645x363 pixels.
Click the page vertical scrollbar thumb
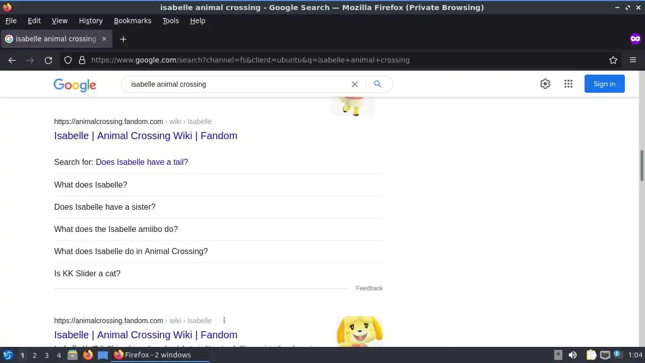pos(641,165)
